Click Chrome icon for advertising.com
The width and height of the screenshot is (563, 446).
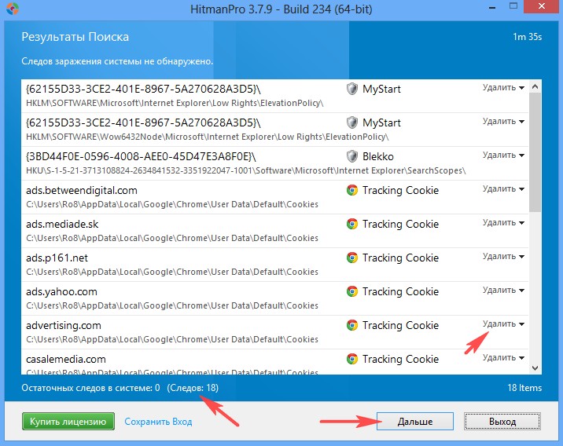click(x=352, y=325)
